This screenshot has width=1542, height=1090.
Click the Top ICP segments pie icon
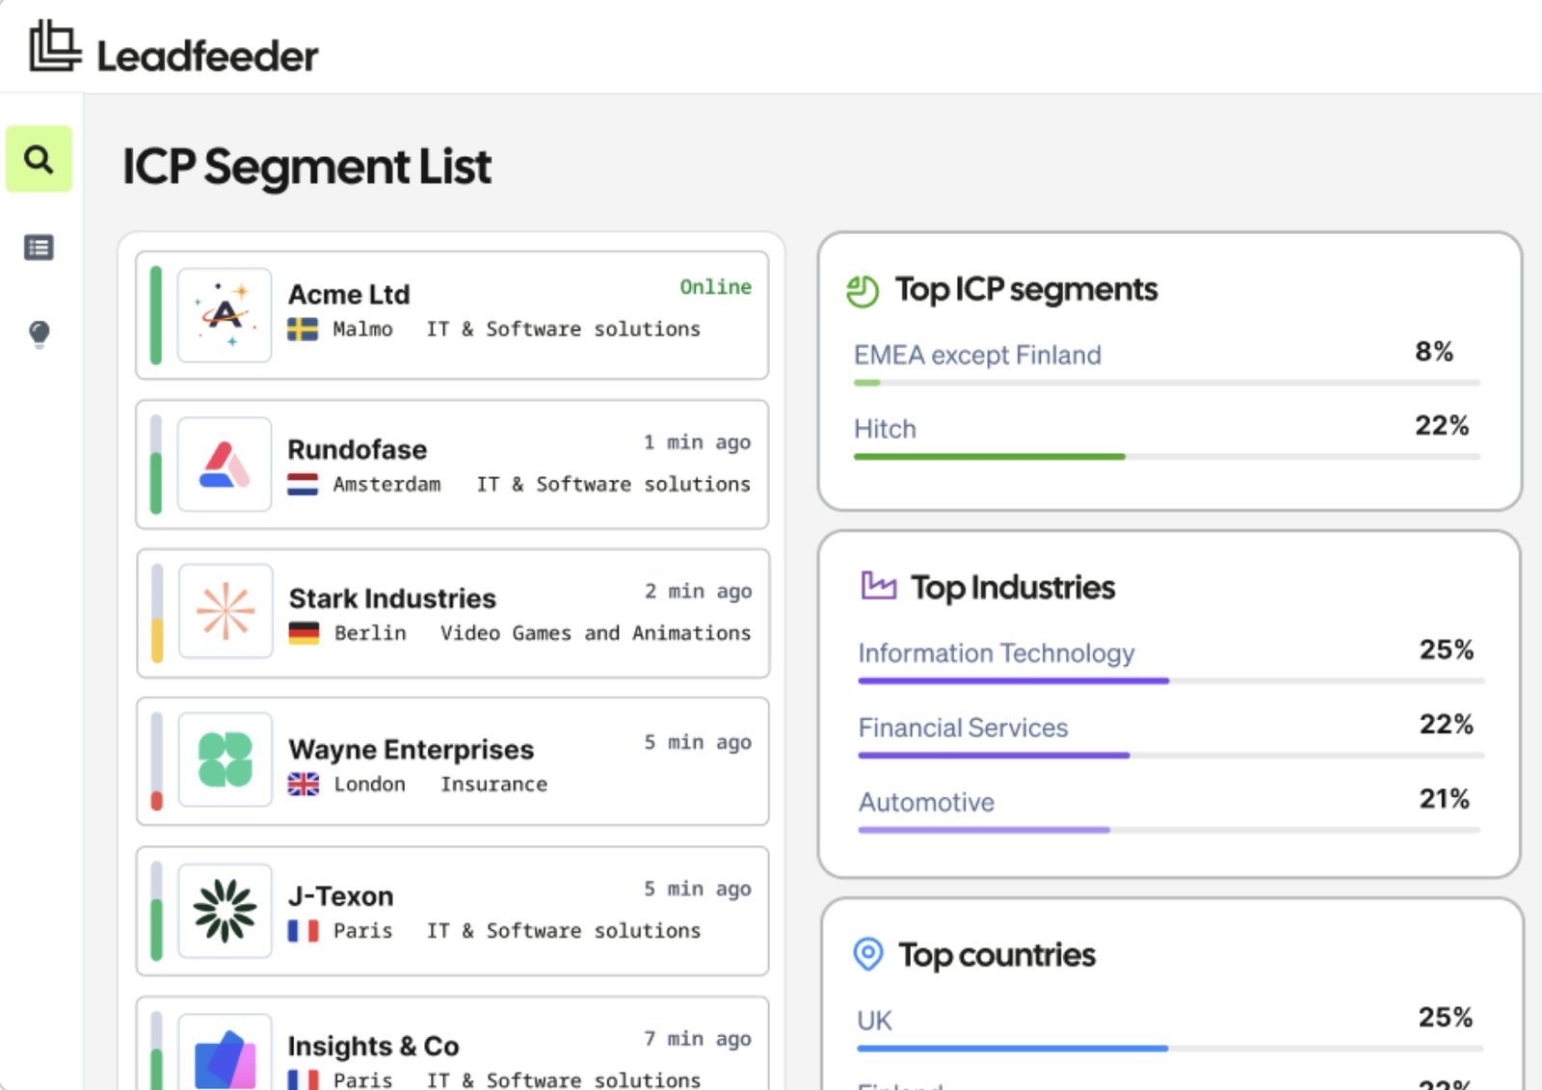click(x=863, y=291)
